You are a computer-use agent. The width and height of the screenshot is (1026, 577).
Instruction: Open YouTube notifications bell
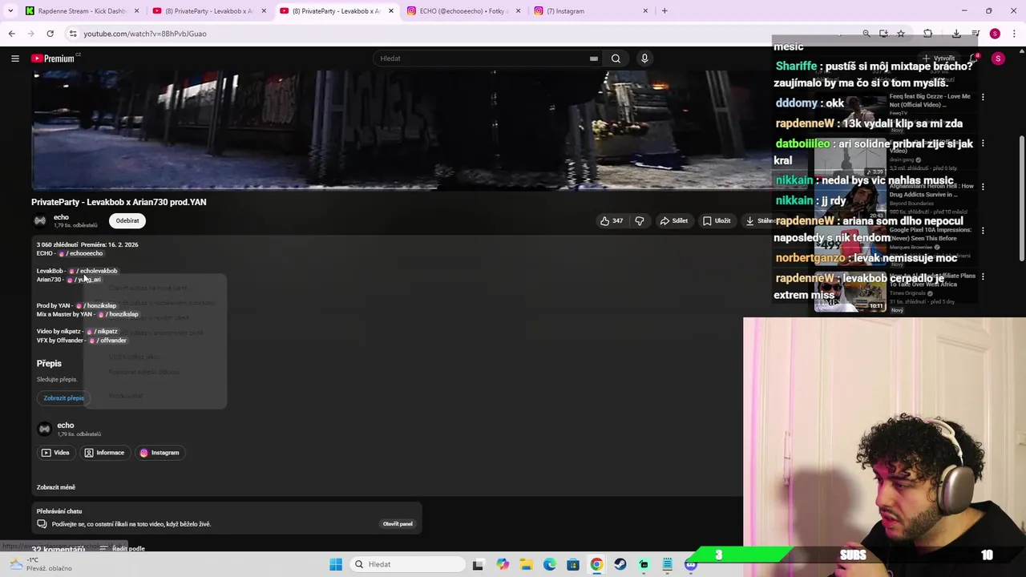973,59
